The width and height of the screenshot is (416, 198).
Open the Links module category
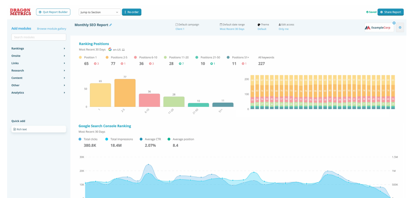click(39, 63)
